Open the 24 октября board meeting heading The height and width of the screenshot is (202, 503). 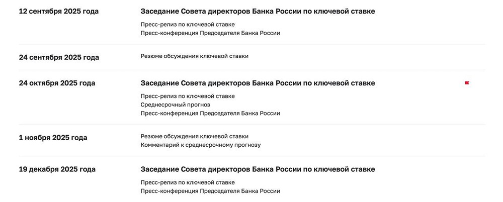pos(258,83)
